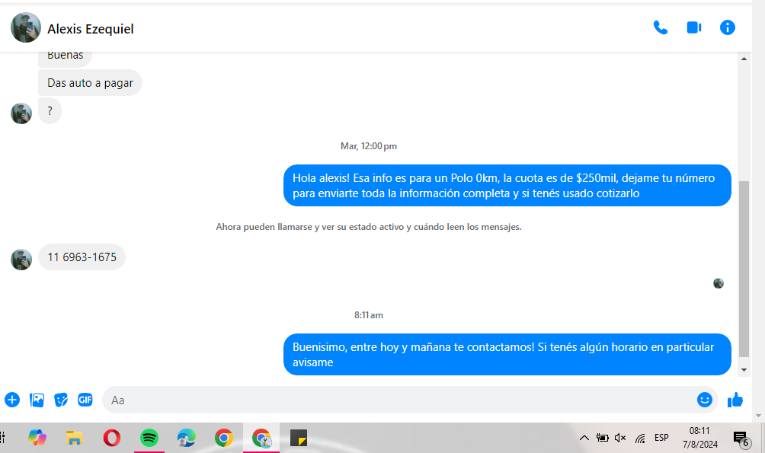Open Sticky Notes from the taskbar

[299, 438]
